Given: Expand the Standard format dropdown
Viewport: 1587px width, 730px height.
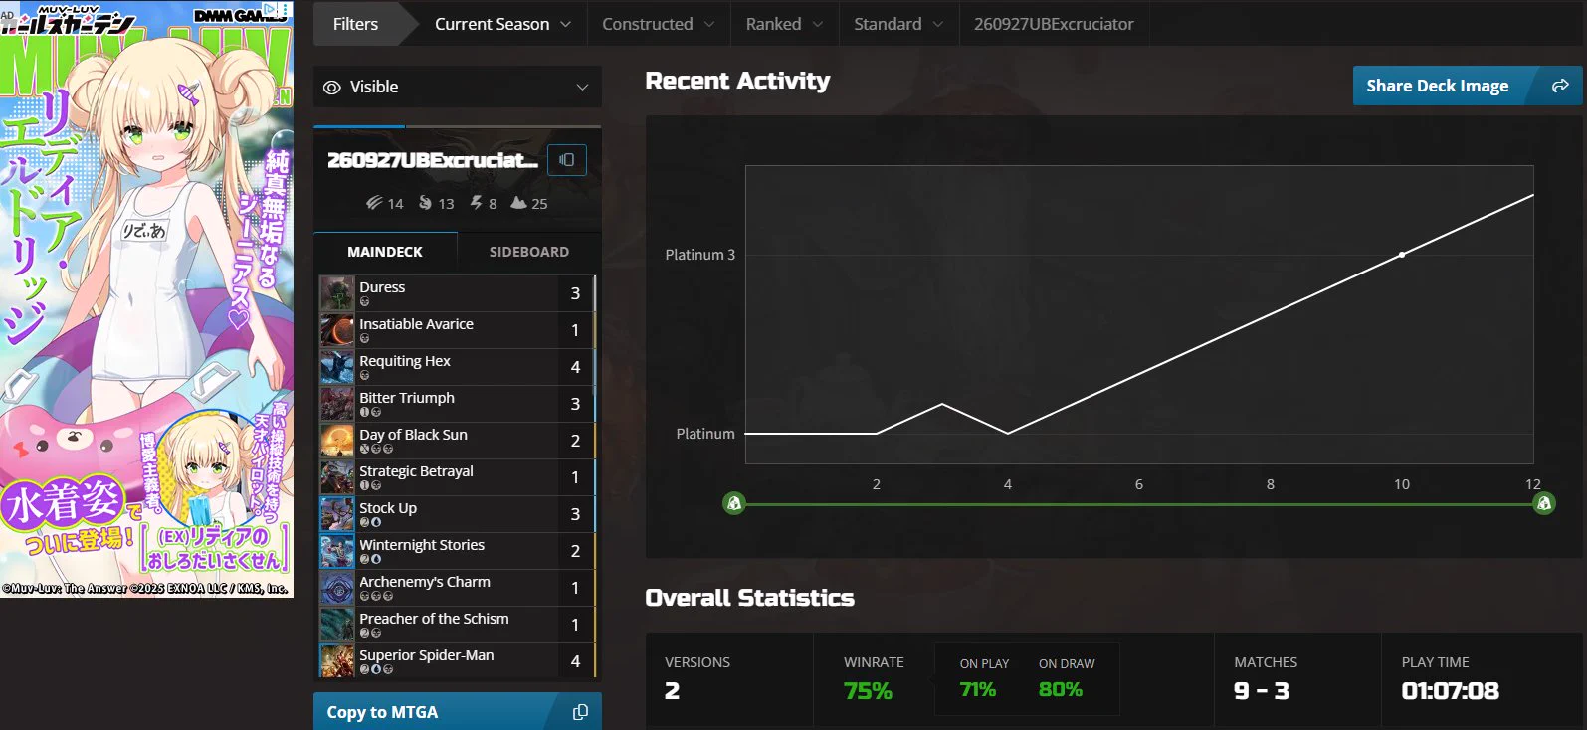Looking at the screenshot, I should (898, 24).
